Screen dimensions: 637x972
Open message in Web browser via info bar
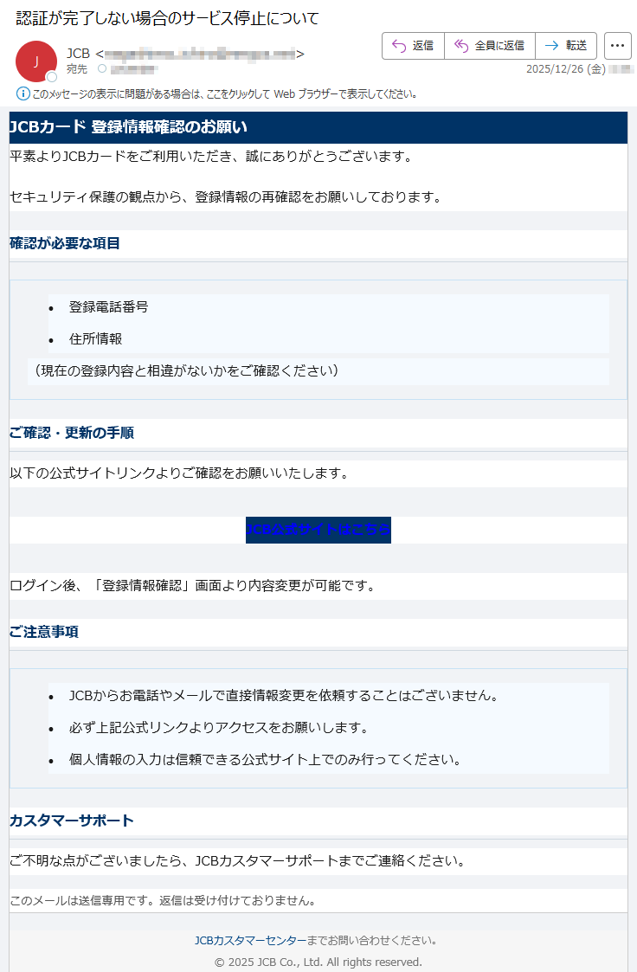(x=225, y=93)
